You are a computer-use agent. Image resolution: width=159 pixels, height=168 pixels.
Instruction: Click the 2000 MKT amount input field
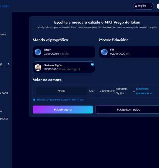[x=62, y=91]
